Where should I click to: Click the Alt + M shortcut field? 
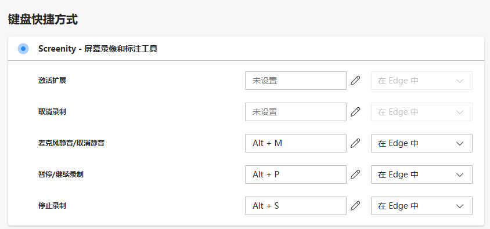pyautogui.click(x=296, y=143)
